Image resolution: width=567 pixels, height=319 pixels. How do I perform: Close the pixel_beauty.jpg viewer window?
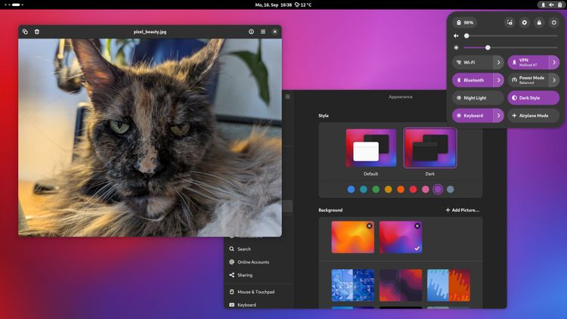pyautogui.click(x=275, y=32)
